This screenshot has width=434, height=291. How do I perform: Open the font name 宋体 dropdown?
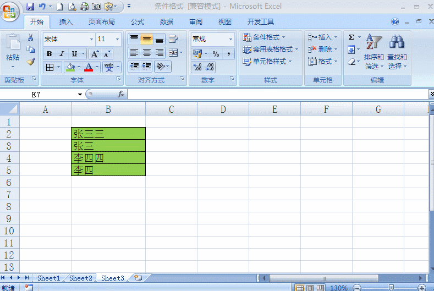point(91,39)
